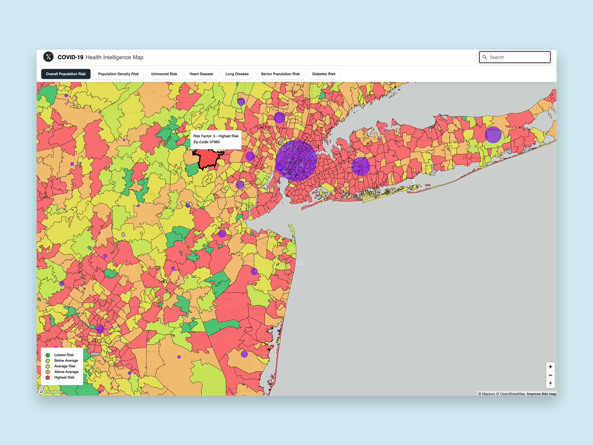Image resolution: width=593 pixels, height=445 pixels.
Task: Select the large purple cluster over Manhattan
Action: (x=296, y=159)
